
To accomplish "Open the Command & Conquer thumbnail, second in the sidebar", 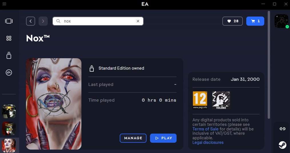I will (9, 128).
